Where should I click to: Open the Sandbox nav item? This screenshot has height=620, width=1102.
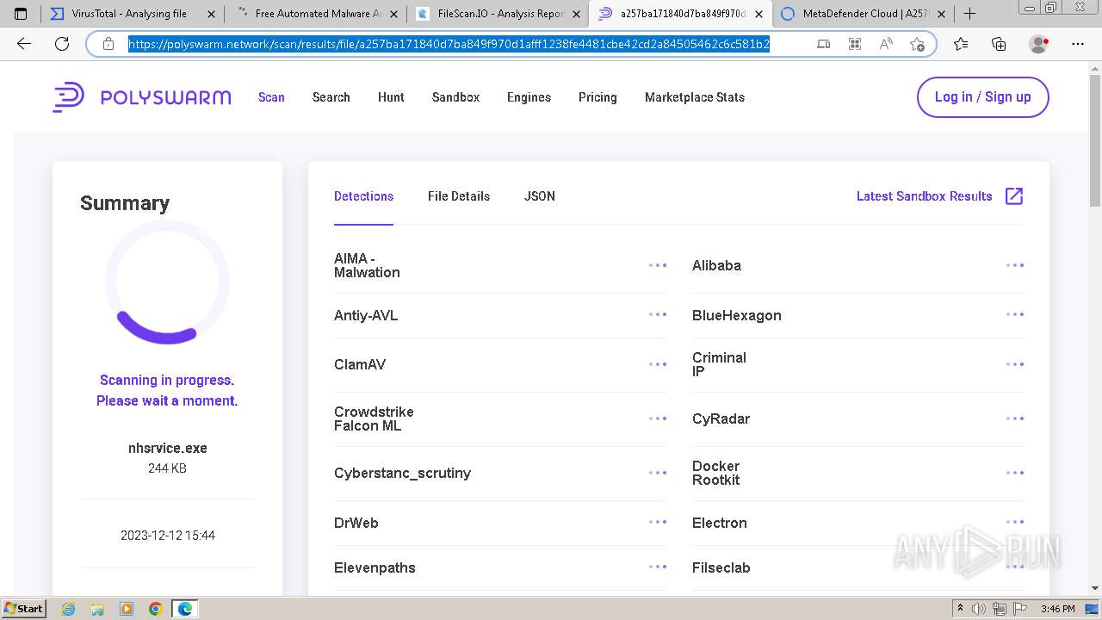(x=455, y=97)
